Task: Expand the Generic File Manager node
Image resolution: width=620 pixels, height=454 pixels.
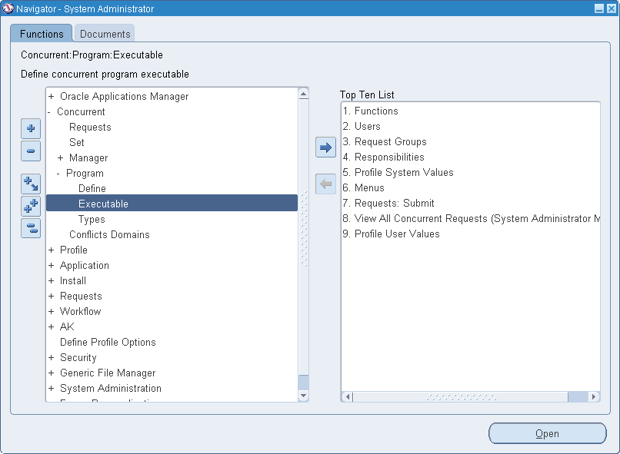Action: point(51,373)
